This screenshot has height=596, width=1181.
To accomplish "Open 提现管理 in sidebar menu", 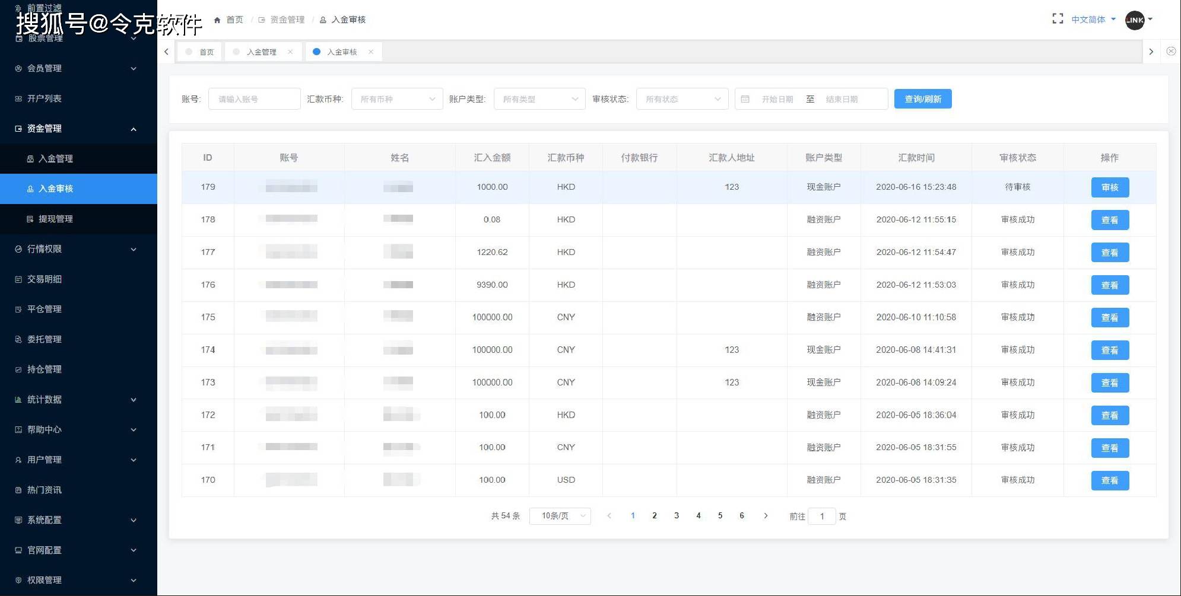I will coord(78,219).
